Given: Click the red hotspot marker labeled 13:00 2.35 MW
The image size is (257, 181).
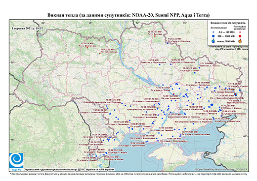Looking at the screenshot, I should (x=100, y=54).
